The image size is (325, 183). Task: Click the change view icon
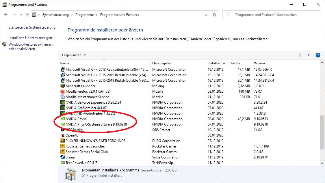click(x=302, y=55)
